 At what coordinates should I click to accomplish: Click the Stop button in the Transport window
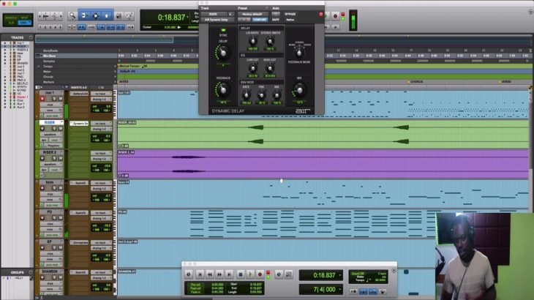pos(241,274)
